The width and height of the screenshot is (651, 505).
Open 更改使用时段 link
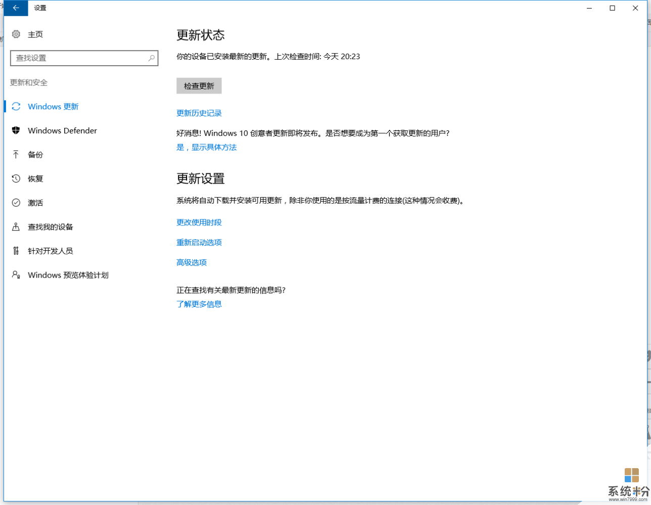point(199,222)
